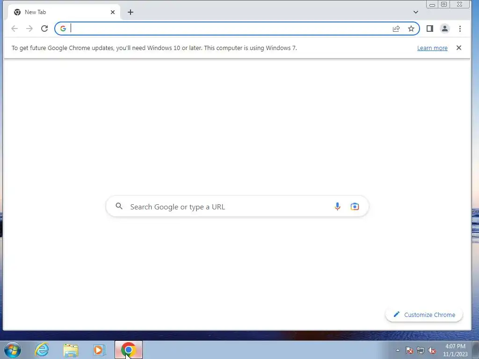Click magnifier icon in search box

pos(119,206)
